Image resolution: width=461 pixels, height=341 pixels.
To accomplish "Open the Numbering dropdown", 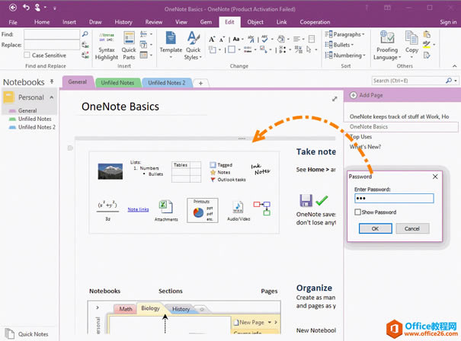I will click(348, 56).
